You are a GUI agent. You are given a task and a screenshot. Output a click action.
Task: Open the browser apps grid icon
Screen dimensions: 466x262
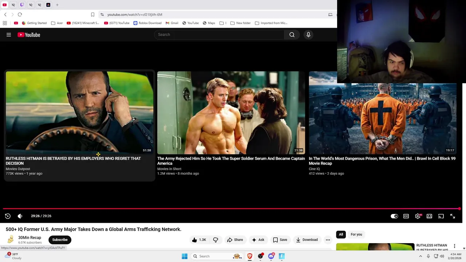pyautogui.click(x=5, y=23)
